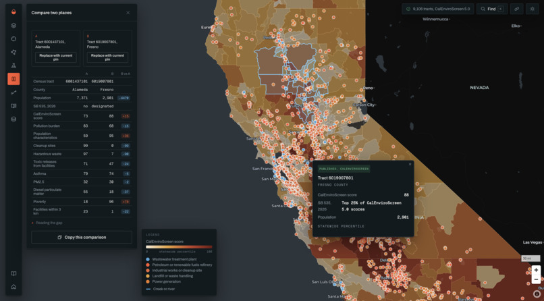This screenshot has height=301, width=544.
Task: Click the Winnemucca map label
Action: [436, 19]
